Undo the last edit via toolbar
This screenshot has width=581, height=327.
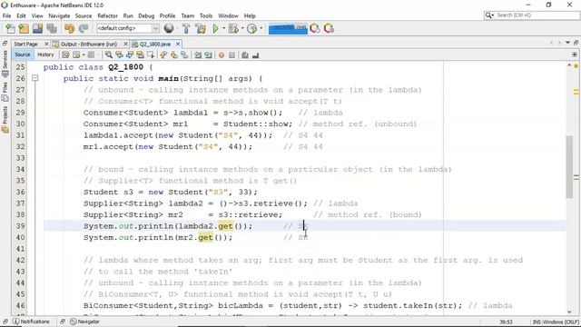pos(69,28)
